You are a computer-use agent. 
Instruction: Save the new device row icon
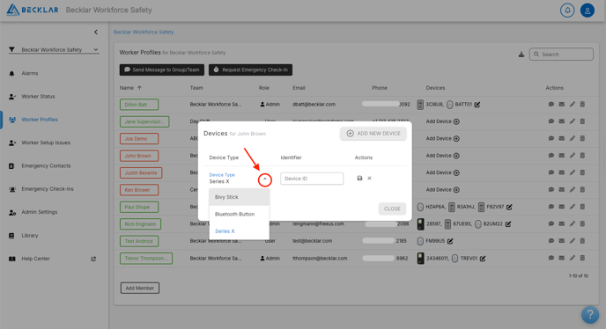coord(359,178)
